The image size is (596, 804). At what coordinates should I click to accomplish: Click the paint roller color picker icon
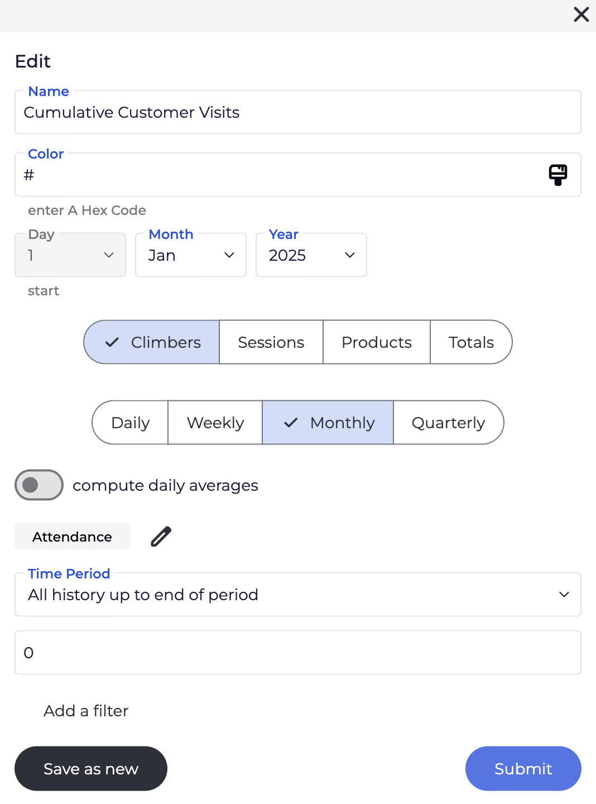[557, 175]
